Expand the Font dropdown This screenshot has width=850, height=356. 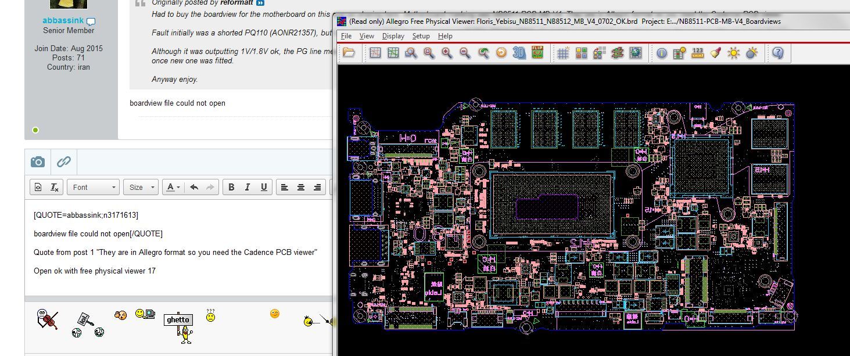coord(94,187)
